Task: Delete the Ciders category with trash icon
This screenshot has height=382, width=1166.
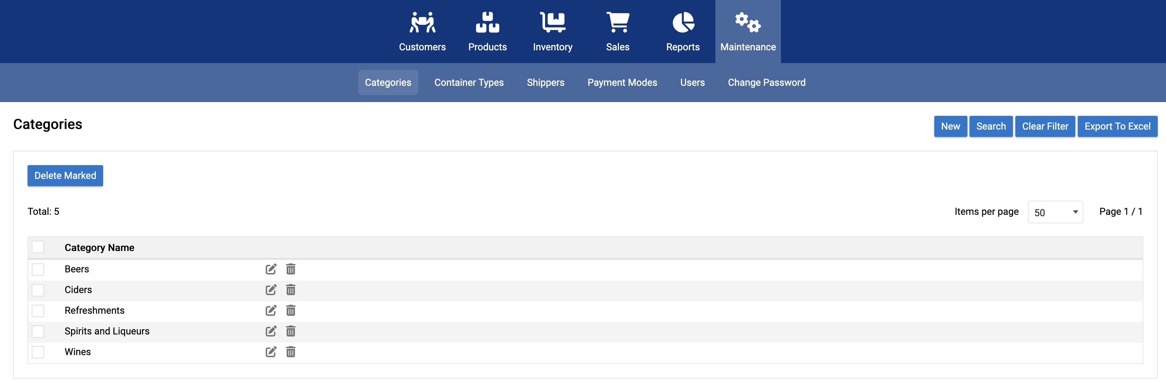Action: coord(291,290)
